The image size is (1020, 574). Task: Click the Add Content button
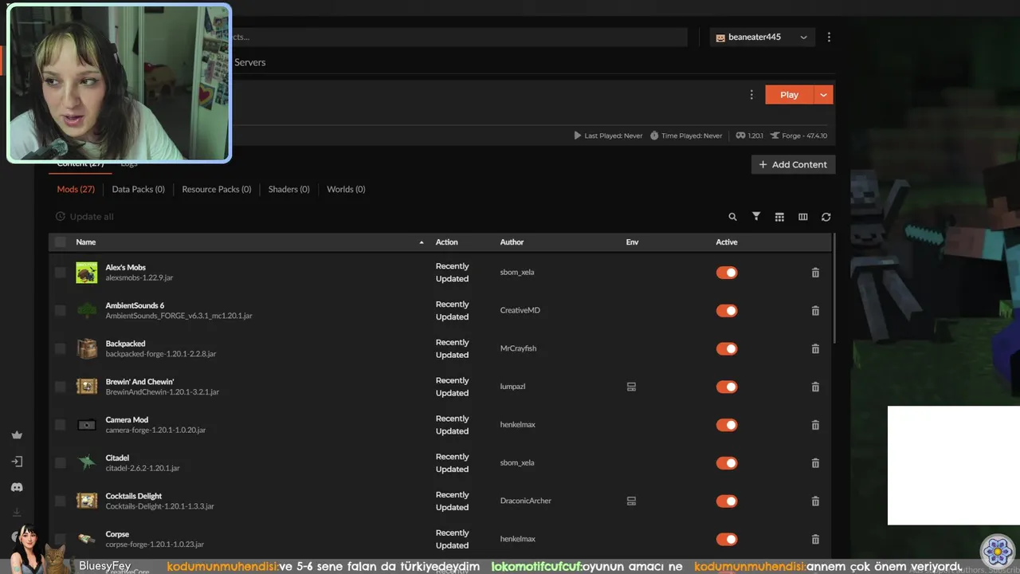(793, 164)
